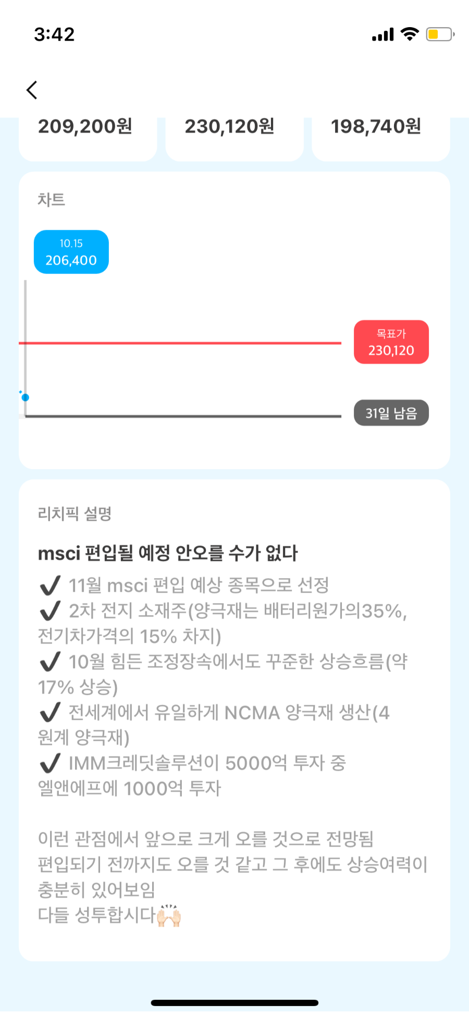469x1016 pixels.
Task: Tap the raised hands emoji
Action: [x=169, y=916]
